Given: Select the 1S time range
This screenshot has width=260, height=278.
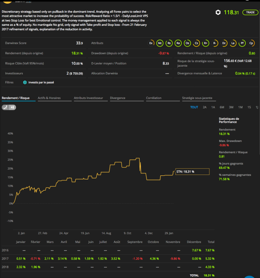Looking at the screenshot, I should (x=249, y=107).
